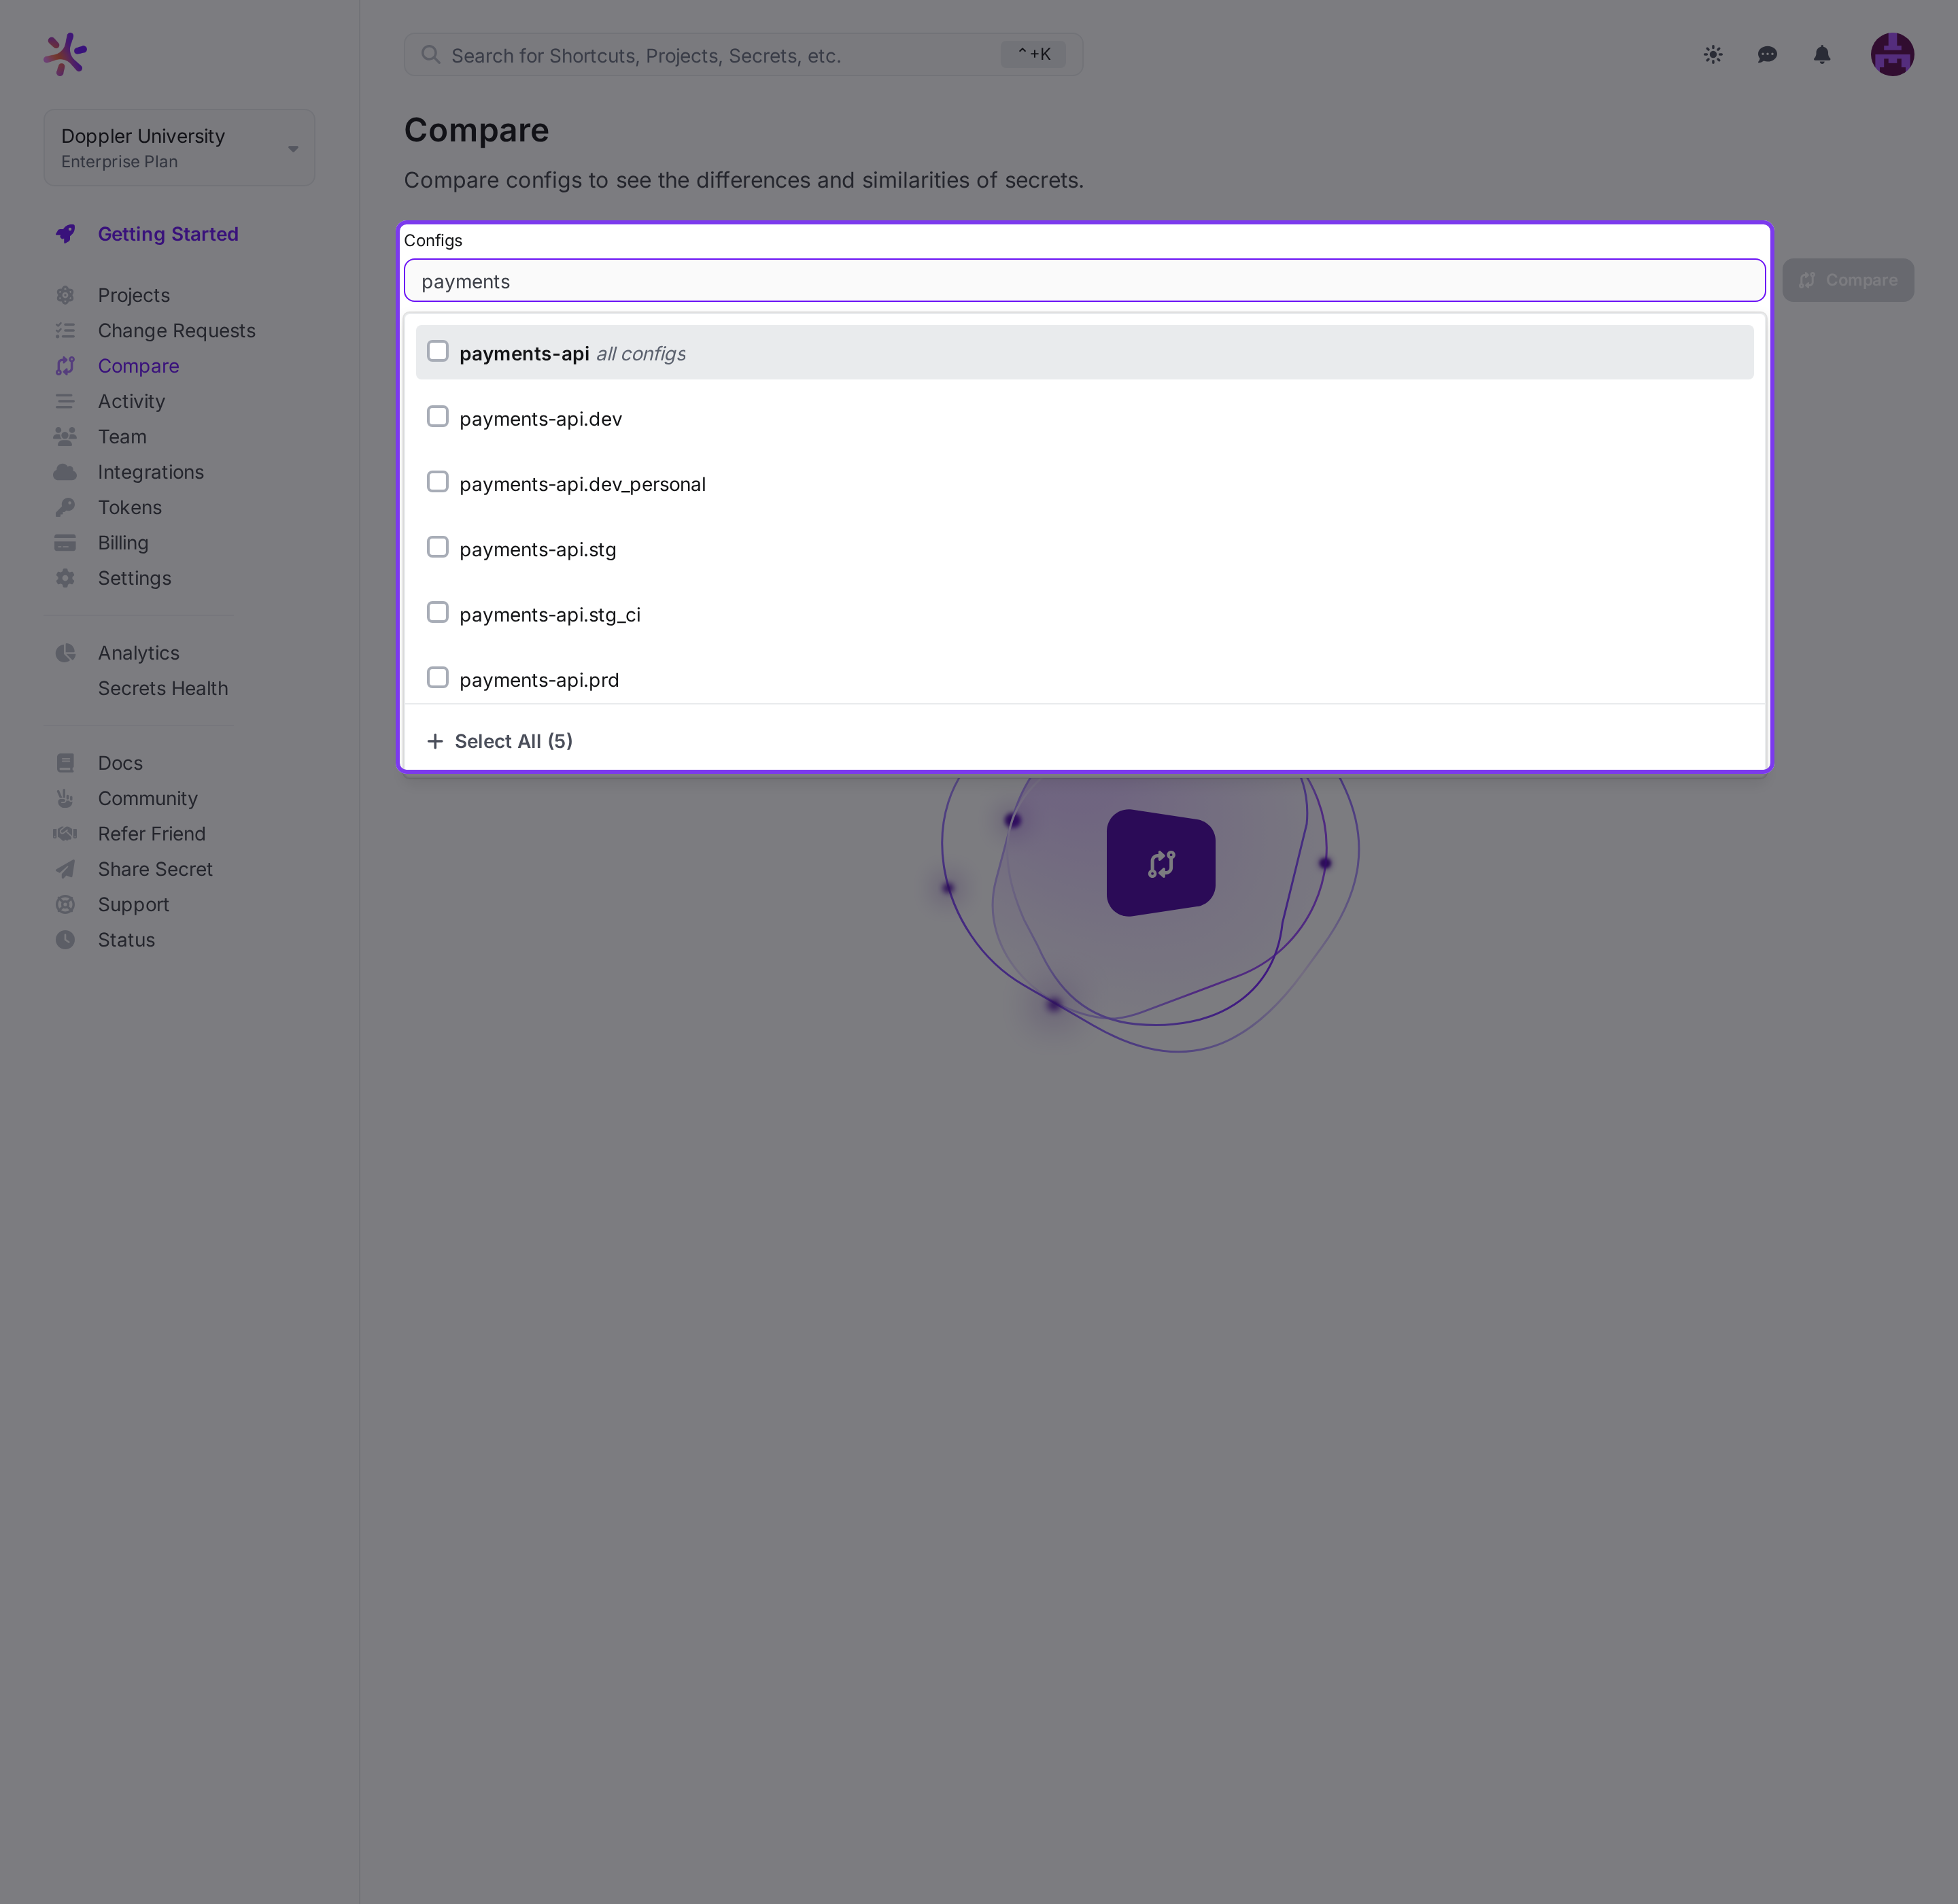Open the user avatar menu
Image resolution: width=1958 pixels, height=1904 pixels.
coord(1892,55)
